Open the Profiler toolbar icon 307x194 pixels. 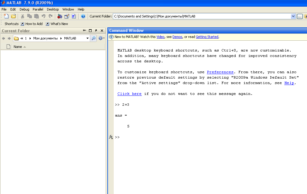tap(73, 16)
